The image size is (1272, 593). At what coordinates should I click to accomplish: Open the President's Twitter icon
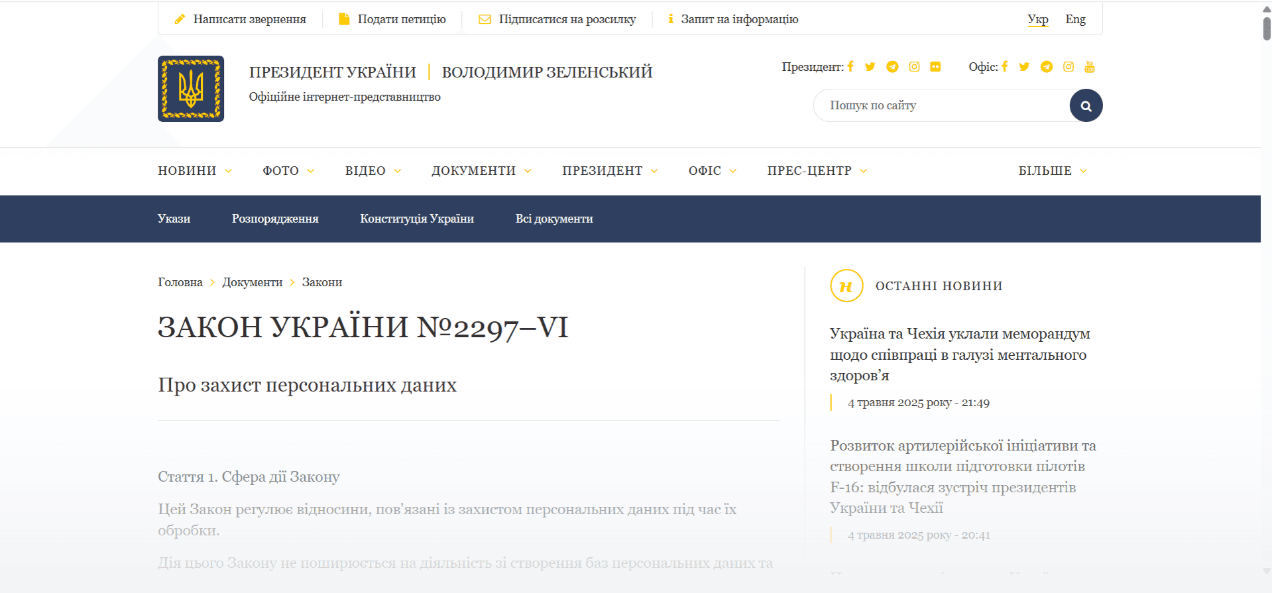(x=870, y=67)
